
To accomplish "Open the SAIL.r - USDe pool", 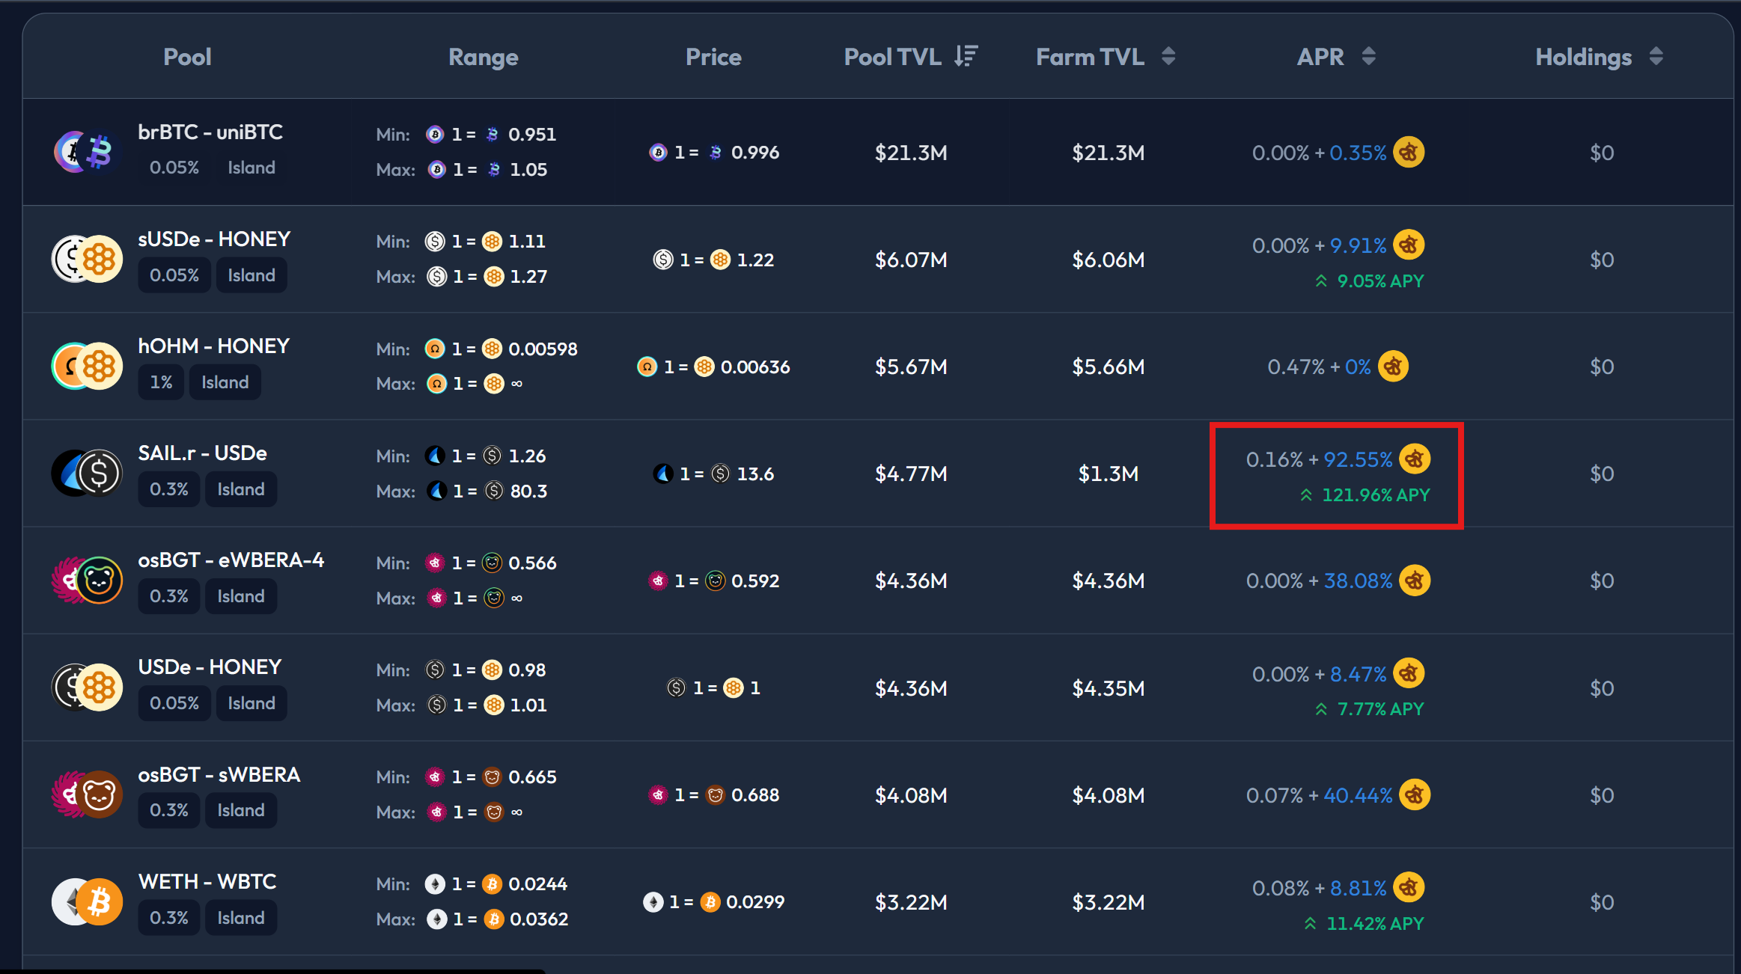I will click(202, 453).
